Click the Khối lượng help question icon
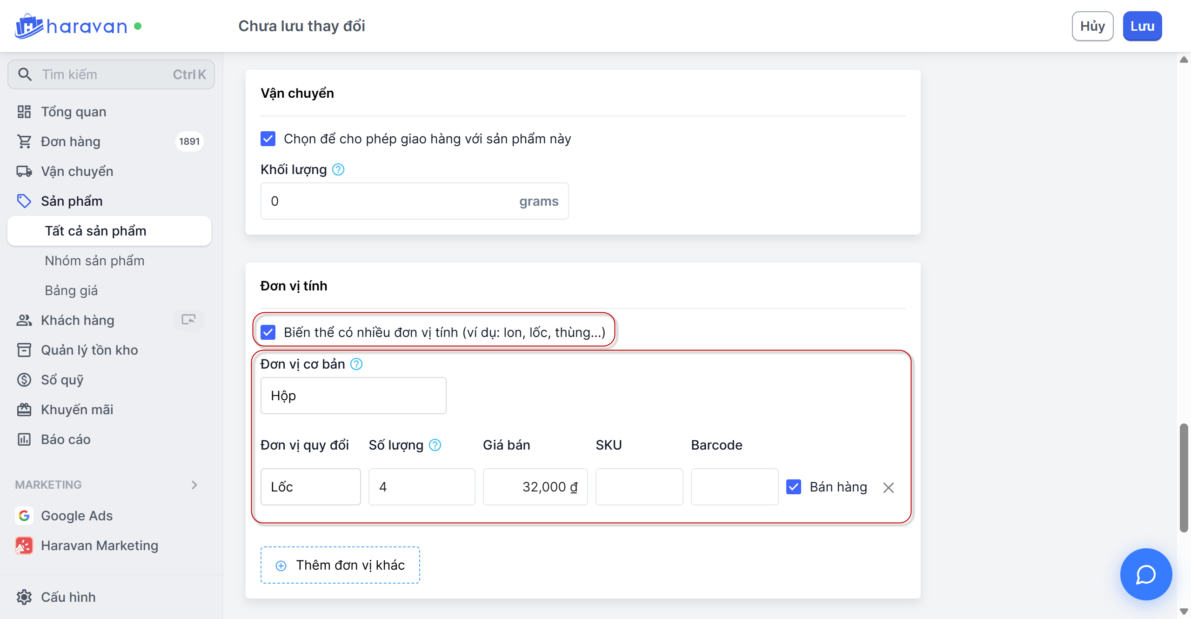This screenshot has width=1191, height=619. click(x=338, y=170)
